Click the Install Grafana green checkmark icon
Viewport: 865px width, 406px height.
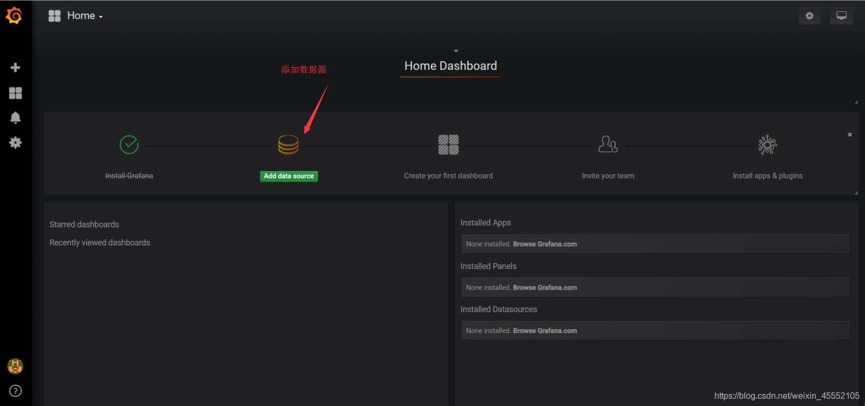(129, 144)
